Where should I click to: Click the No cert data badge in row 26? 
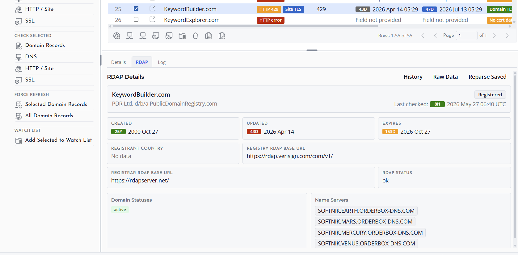(x=499, y=20)
